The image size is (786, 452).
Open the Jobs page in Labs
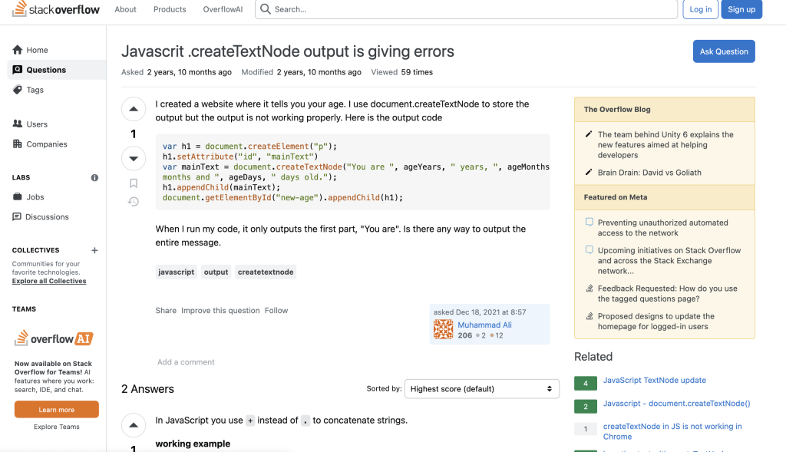click(x=35, y=197)
